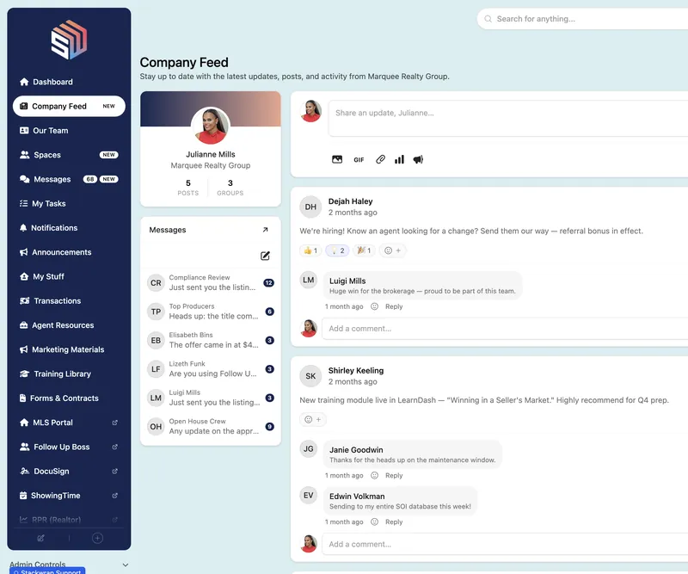Open Dejah Haley's profile name
688x574 pixels.
351,201
